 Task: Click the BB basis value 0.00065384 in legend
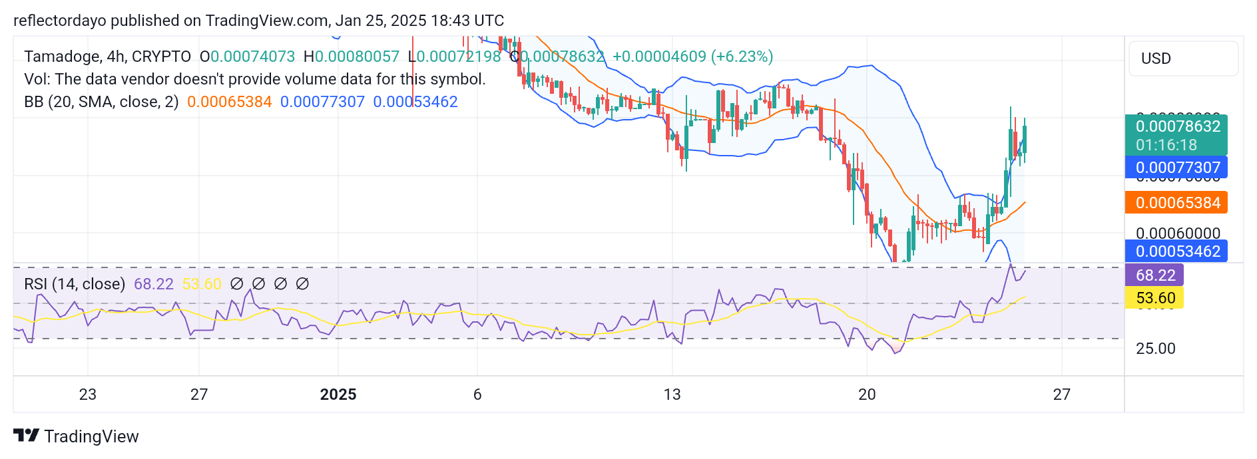(230, 102)
